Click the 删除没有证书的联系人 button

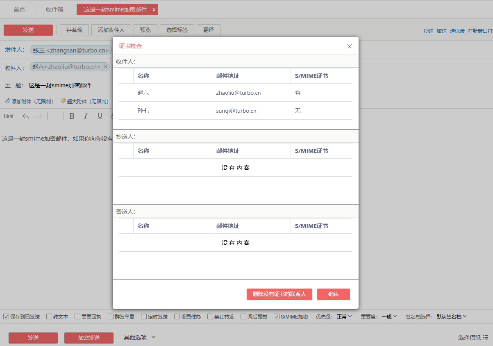coord(279,294)
